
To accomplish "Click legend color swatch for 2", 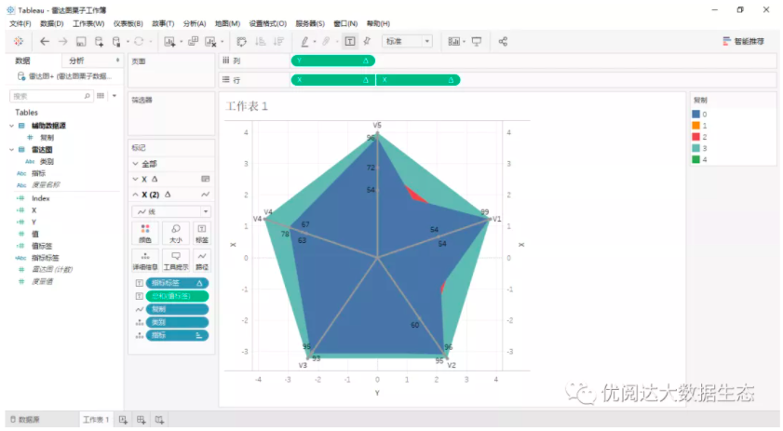I will click(695, 137).
